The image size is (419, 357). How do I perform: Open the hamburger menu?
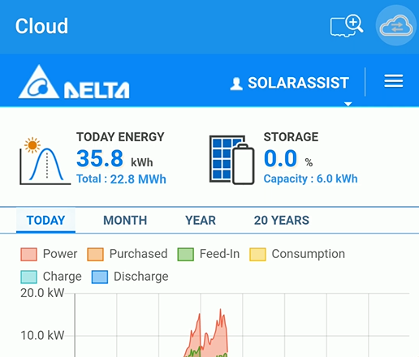394,81
